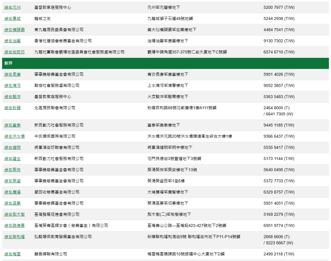Follow the 綠在清河 link

(13, 86)
